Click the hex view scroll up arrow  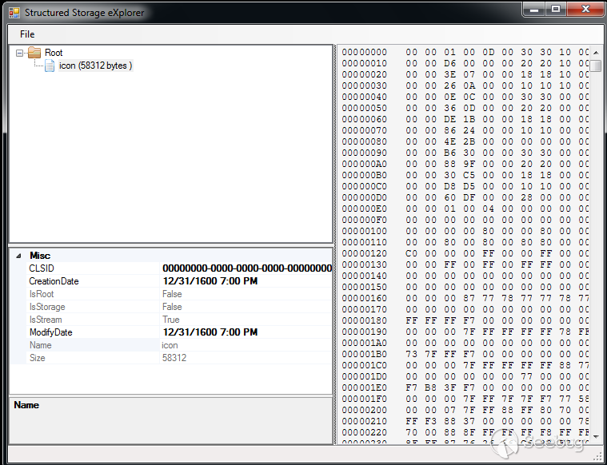point(595,51)
